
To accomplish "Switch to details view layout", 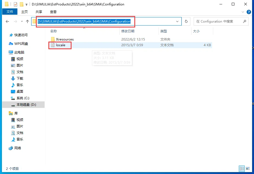I will (242, 169).
